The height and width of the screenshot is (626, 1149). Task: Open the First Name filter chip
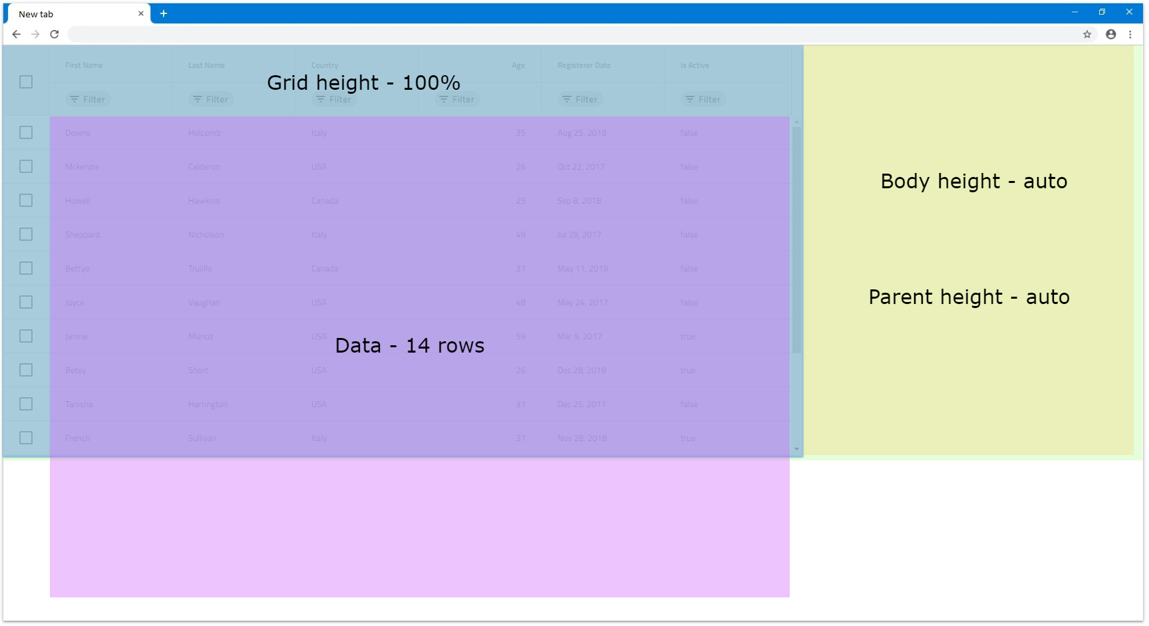pos(88,100)
